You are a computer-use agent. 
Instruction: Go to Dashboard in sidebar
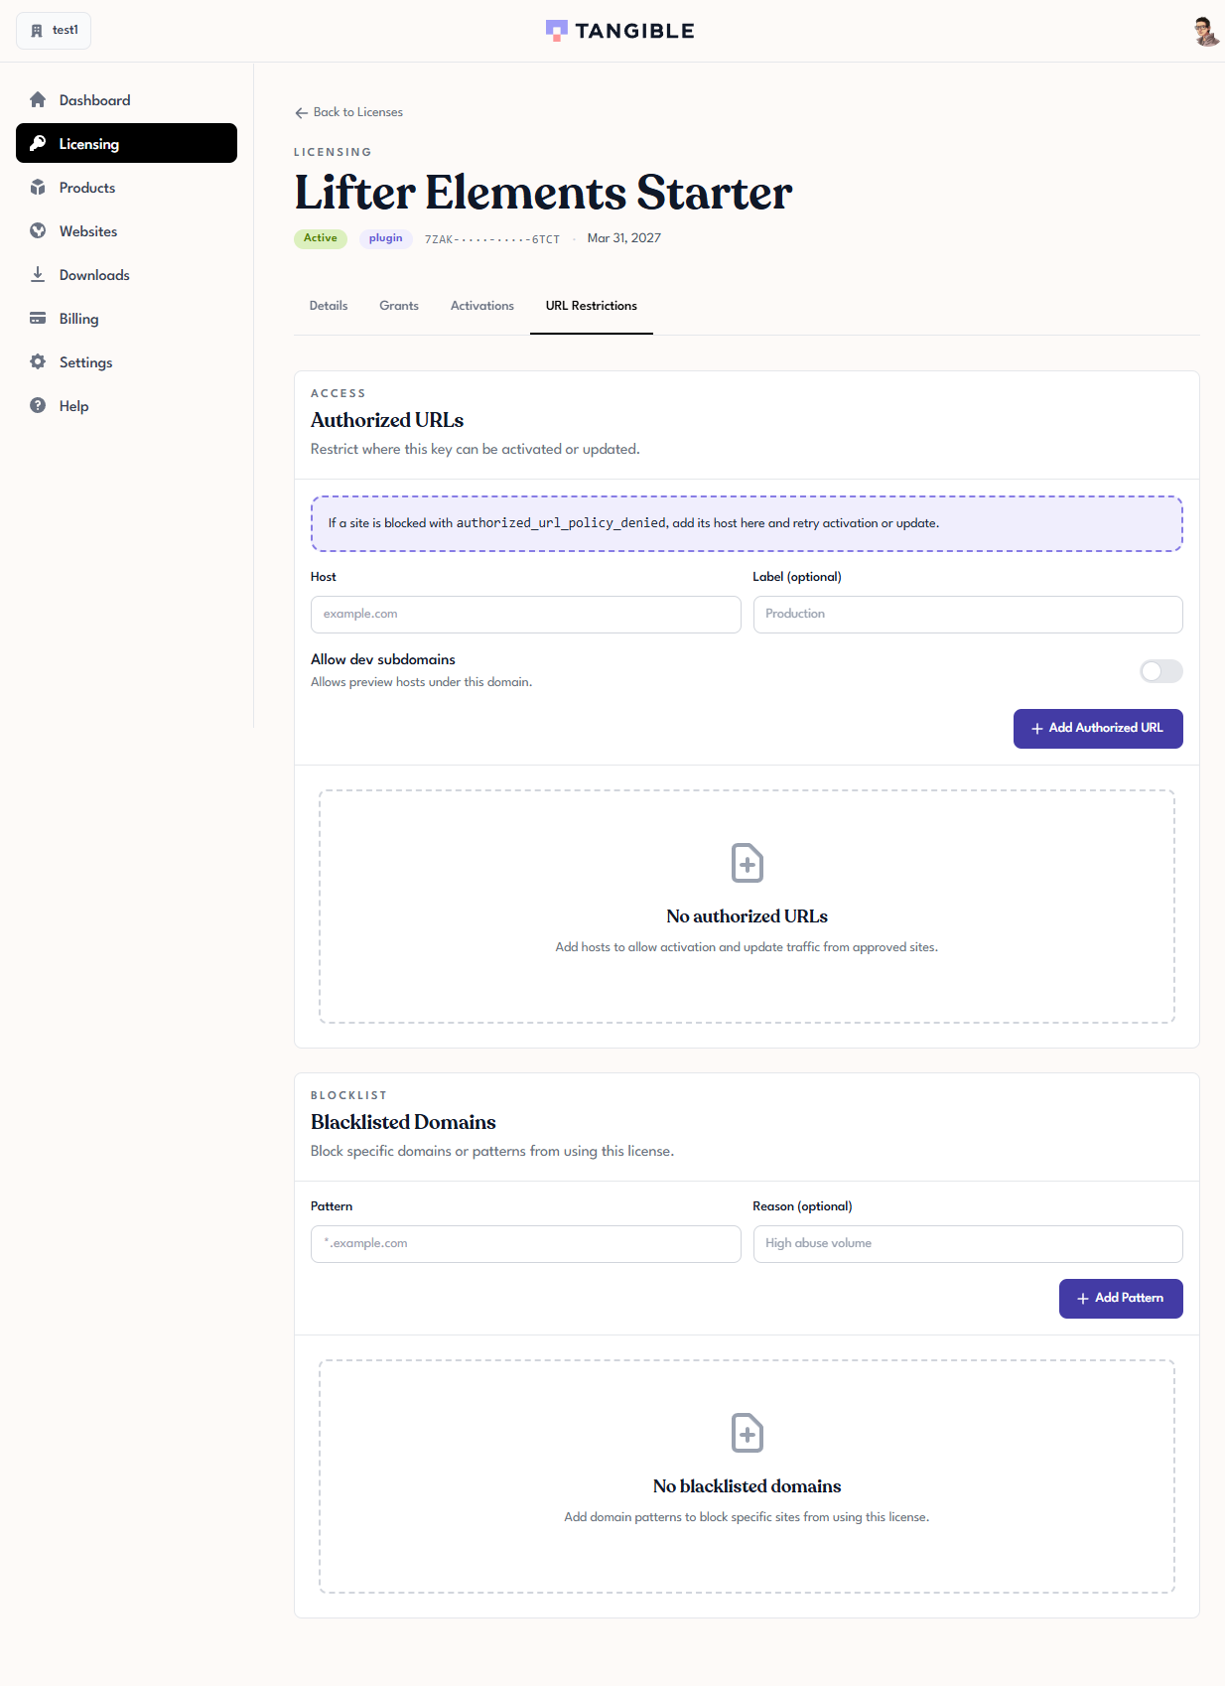click(126, 99)
